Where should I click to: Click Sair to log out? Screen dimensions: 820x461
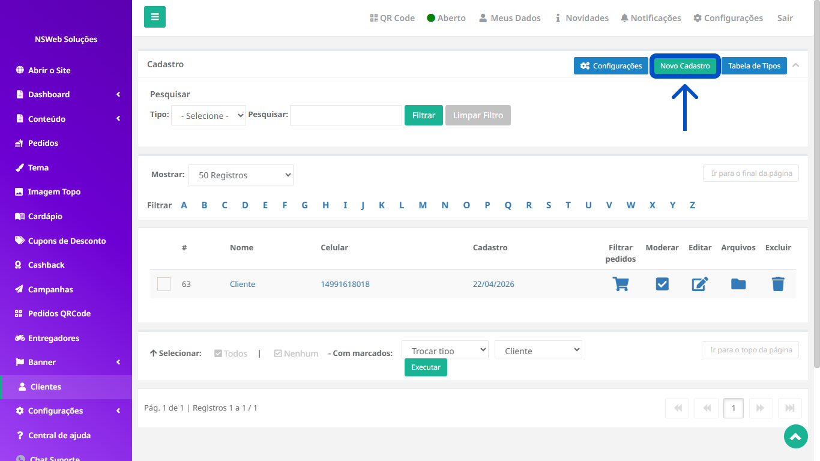pyautogui.click(x=785, y=18)
